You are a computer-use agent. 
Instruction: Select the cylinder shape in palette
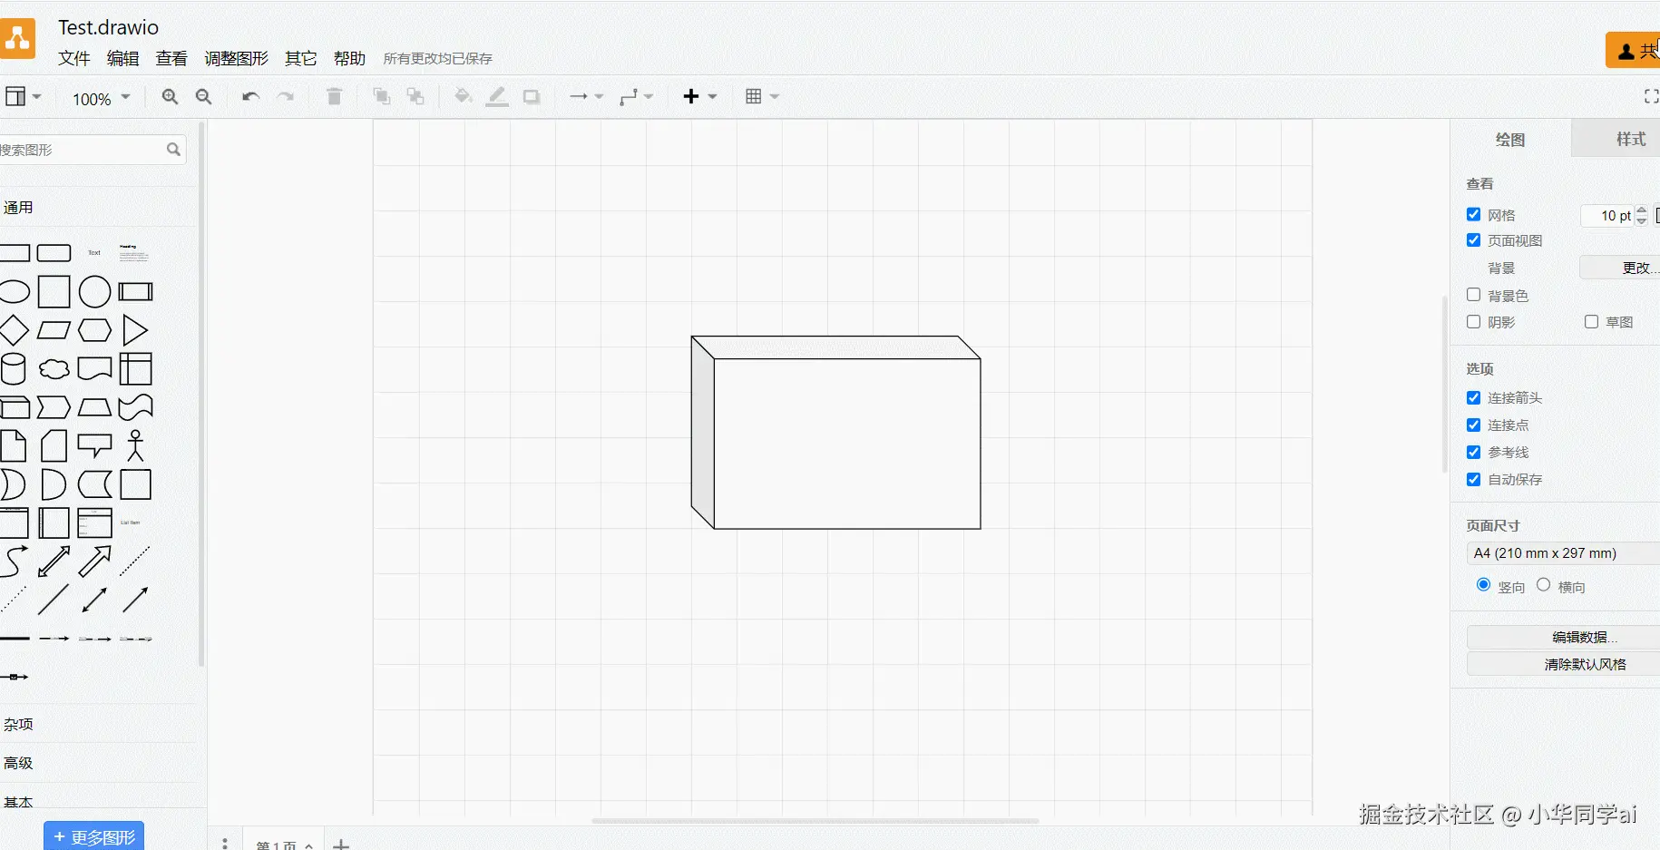point(14,369)
